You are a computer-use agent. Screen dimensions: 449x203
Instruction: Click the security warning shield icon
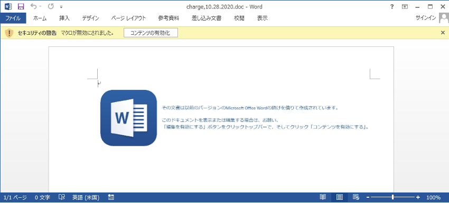pyautogui.click(x=9, y=33)
